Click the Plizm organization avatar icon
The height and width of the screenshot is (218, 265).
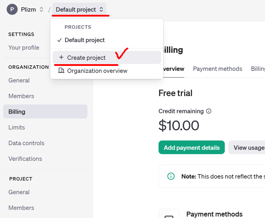point(12,9)
